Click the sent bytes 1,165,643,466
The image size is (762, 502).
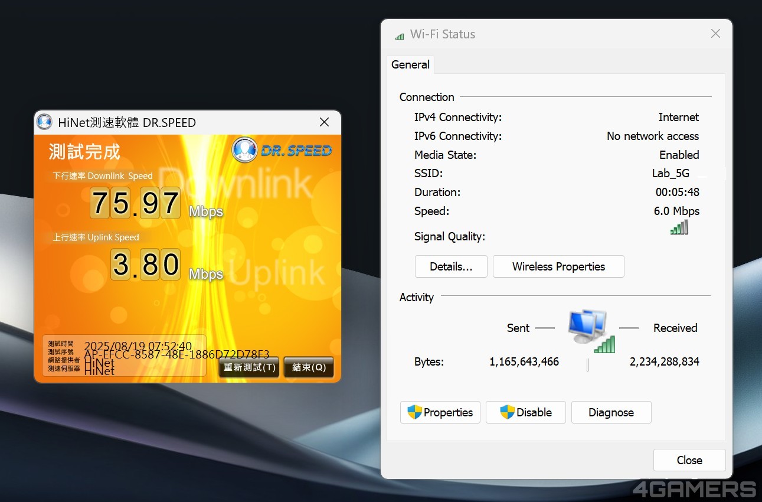point(524,362)
